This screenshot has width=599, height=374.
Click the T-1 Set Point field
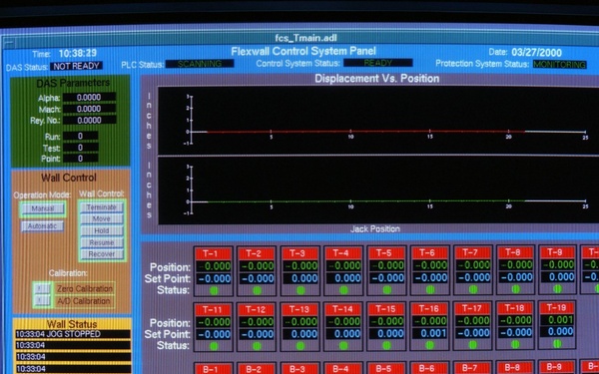[x=214, y=278]
